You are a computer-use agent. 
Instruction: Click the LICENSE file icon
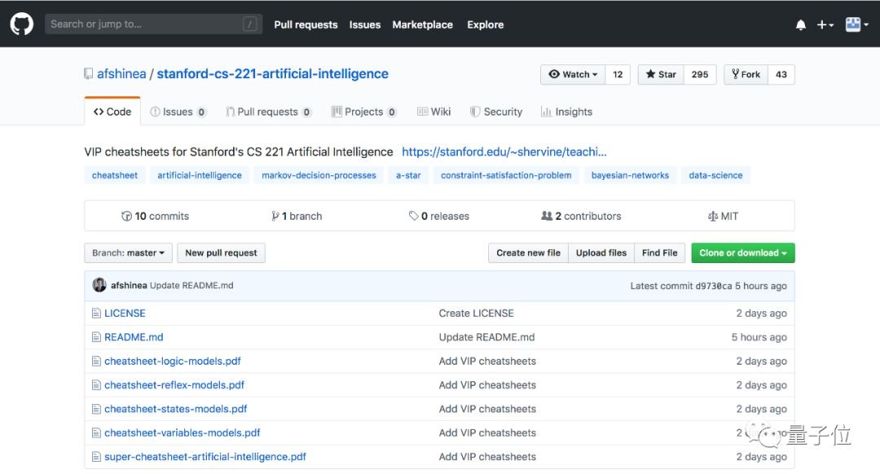(x=97, y=314)
